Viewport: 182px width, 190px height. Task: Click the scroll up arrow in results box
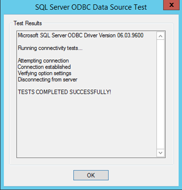(160, 36)
